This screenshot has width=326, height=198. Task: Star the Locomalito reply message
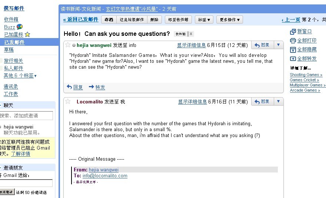tap(68, 101)
